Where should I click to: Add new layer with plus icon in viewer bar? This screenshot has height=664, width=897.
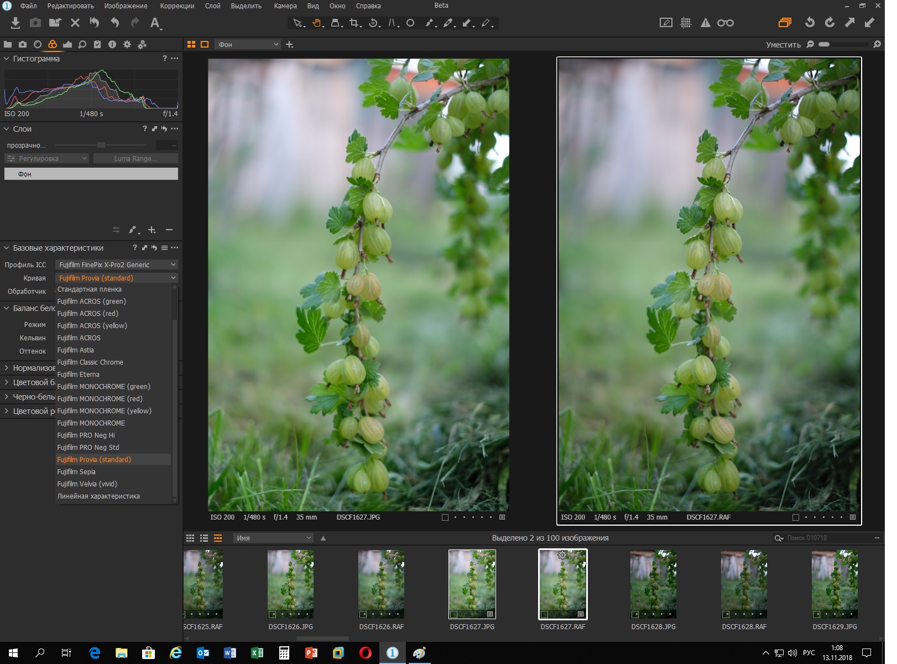289,44
